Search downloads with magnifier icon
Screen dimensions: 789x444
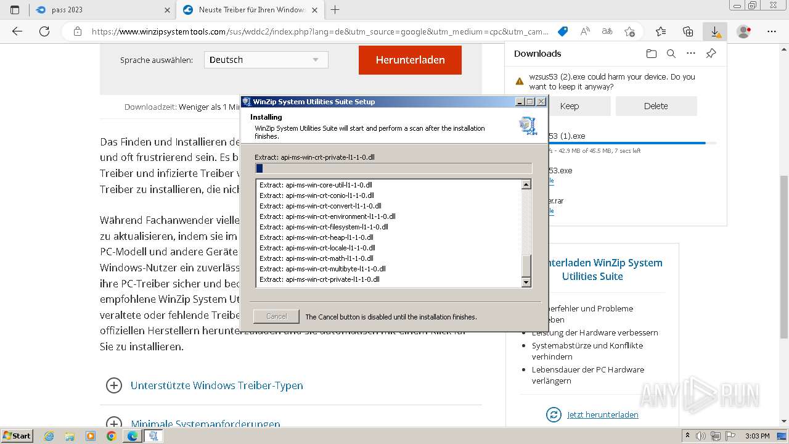671,54
